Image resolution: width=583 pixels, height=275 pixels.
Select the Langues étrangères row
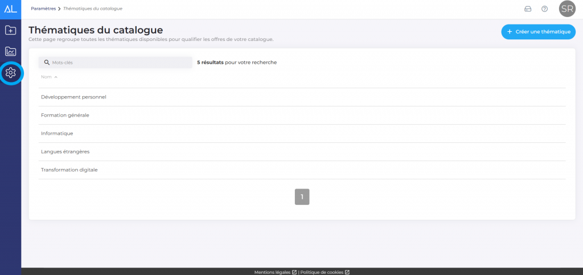tap(65, 151)
